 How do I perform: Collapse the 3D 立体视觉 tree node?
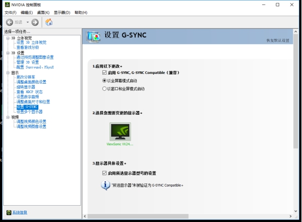pos(8,38)
